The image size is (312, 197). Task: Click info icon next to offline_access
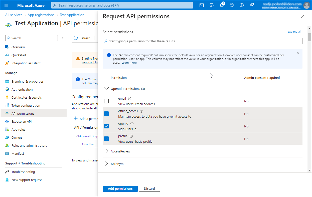[141, 111]
